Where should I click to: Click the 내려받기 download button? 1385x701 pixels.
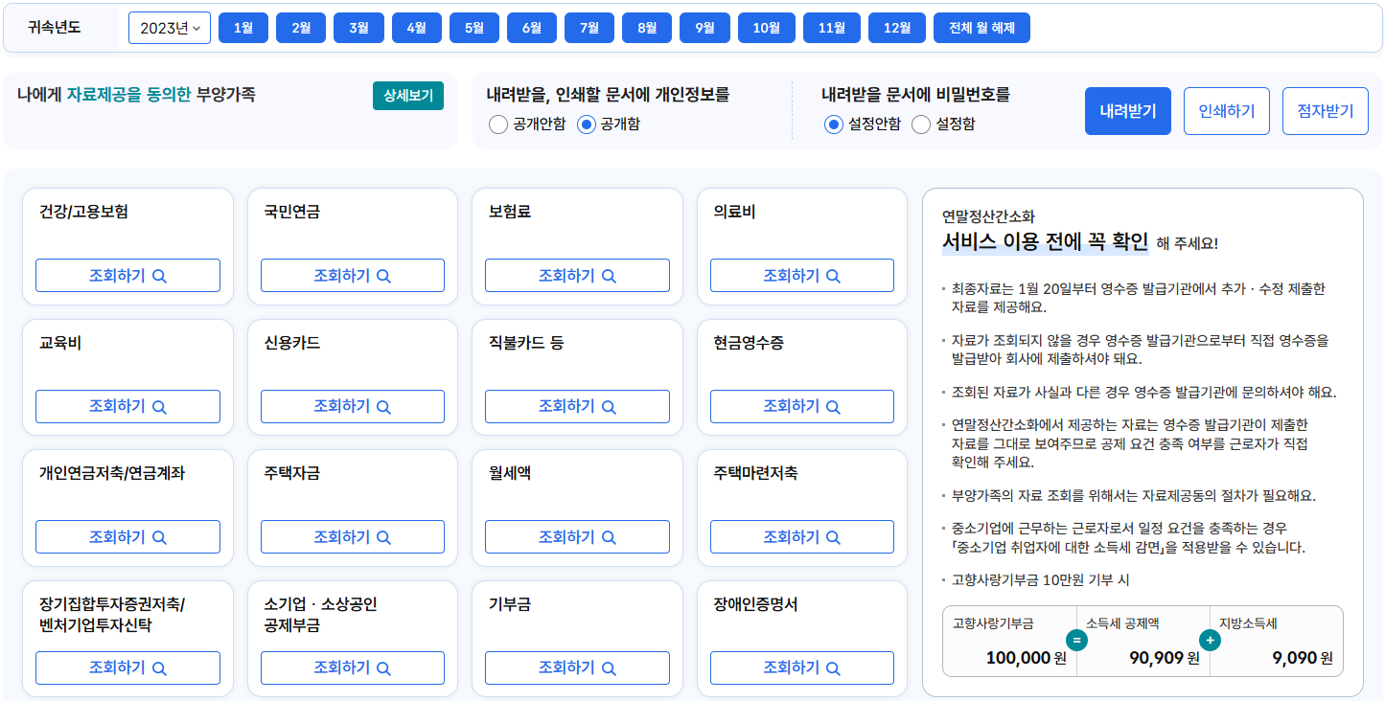tap(1128, 111)
